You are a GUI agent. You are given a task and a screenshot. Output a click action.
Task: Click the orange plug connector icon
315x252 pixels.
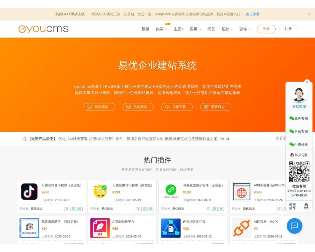pyautogui.click(x=242, y=228)
